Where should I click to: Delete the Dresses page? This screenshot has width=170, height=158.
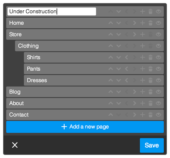[150, 80]
